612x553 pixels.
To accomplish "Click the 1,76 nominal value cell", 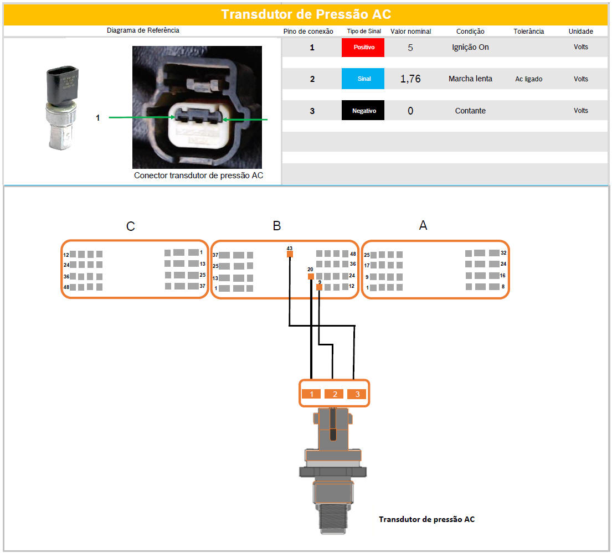I will point(410,79).
